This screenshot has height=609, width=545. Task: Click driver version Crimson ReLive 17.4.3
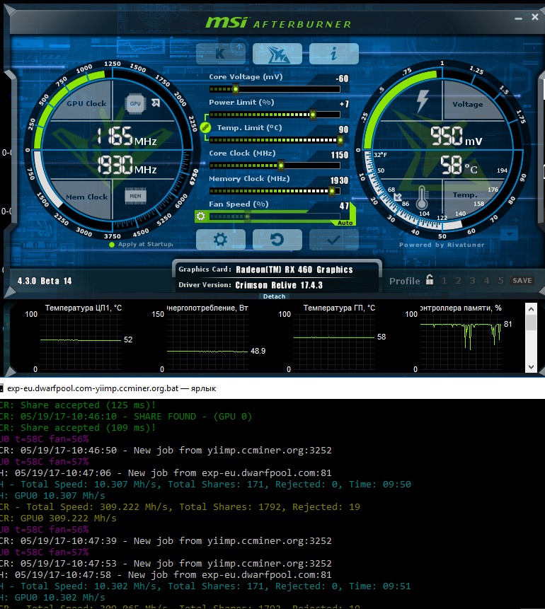coord(279,286)
